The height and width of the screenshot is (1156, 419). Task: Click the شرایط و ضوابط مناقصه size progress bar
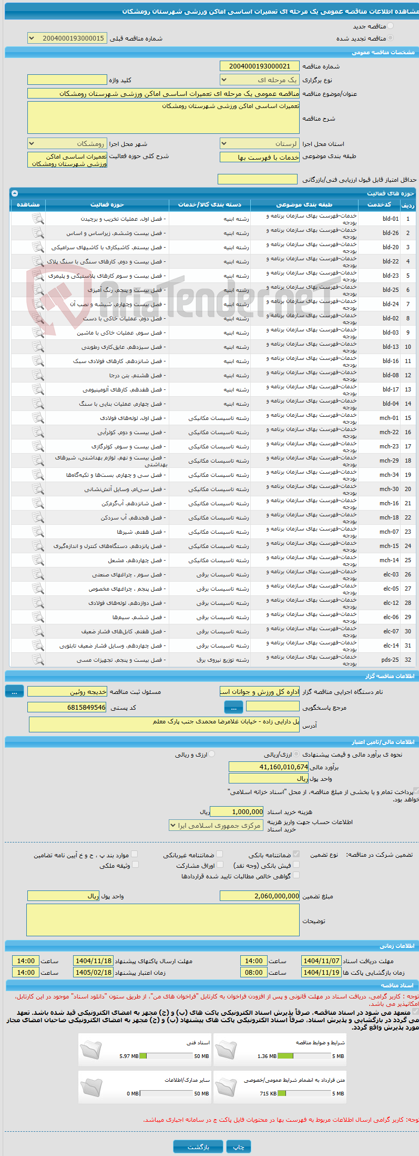[304, 1056]
